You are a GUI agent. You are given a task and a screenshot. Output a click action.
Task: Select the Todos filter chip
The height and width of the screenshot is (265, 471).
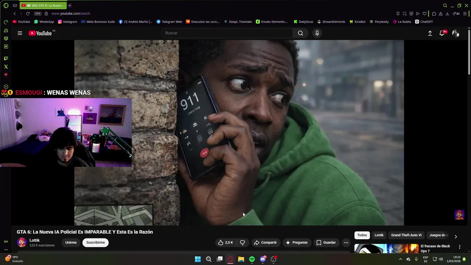pos(362,235)
